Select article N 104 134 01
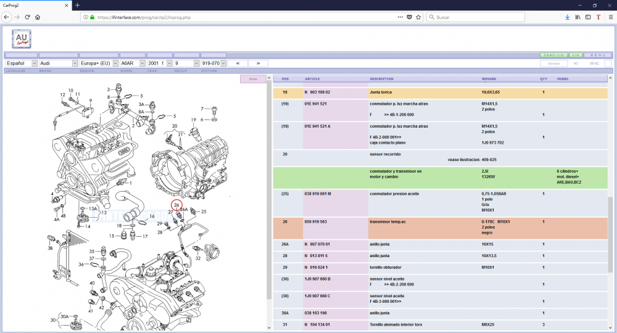 pos(317,325)
